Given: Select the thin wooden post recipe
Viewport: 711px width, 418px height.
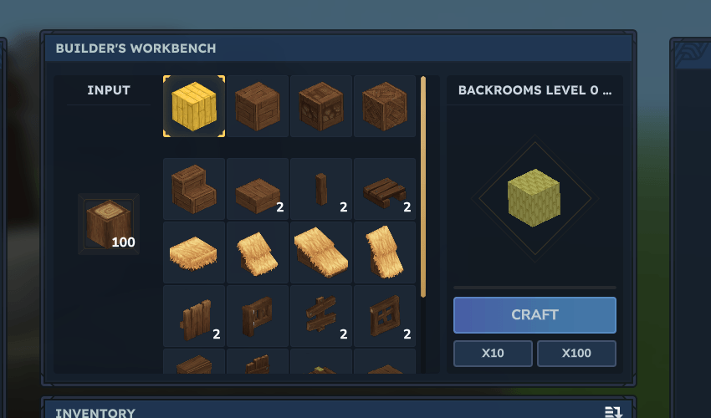Looking at the screenshot, I should coord(321,189).
